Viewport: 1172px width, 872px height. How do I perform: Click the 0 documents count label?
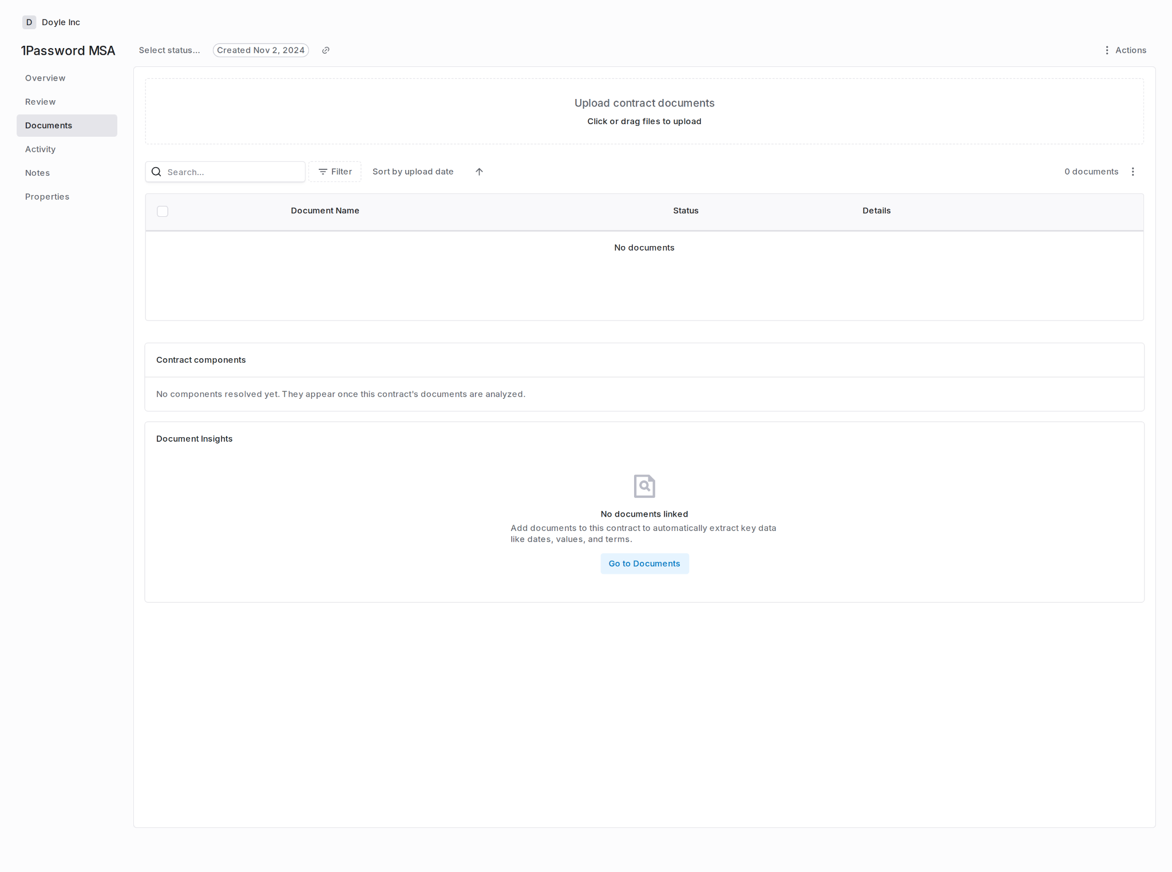pos(1091,172)
